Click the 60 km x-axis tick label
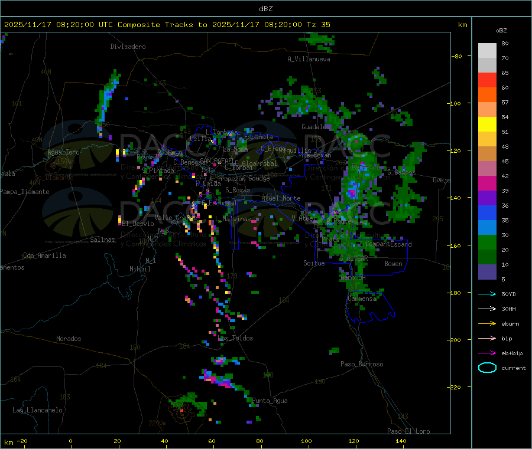 212,441
